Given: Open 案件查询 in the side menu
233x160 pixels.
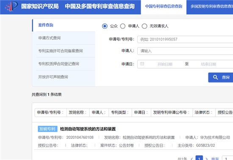Looking at the screenshot, I should pos(64,25).
